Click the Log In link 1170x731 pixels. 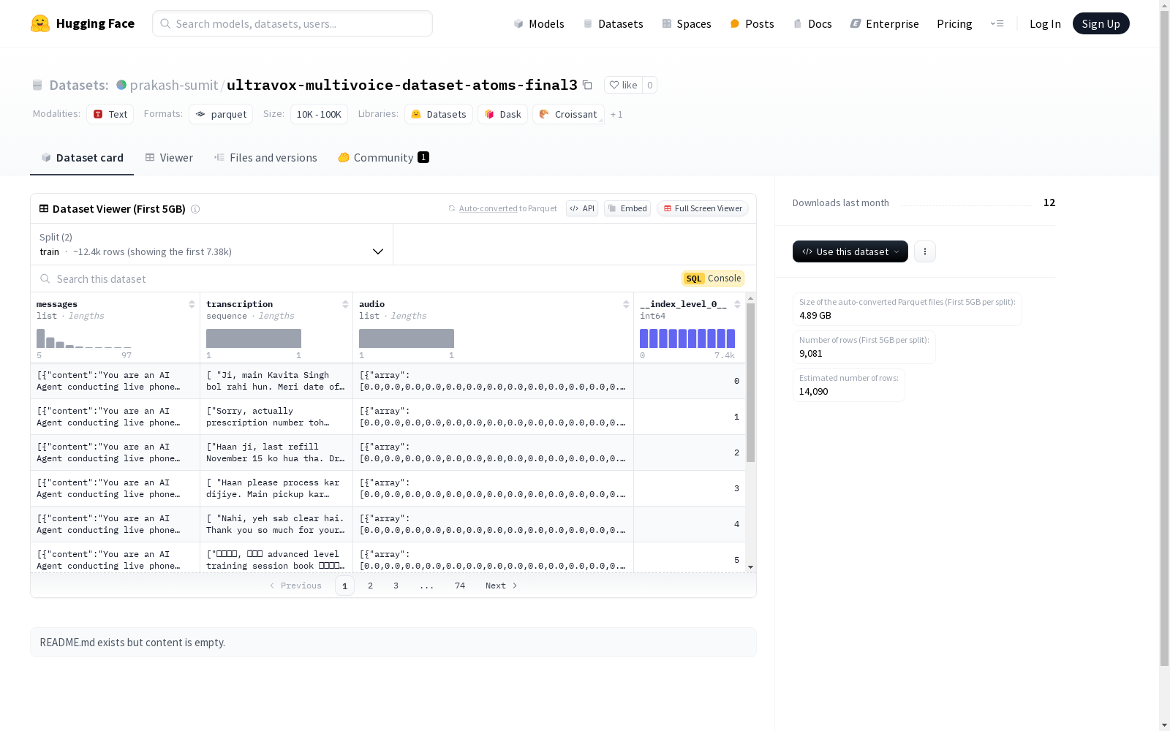pos(1045,23)
